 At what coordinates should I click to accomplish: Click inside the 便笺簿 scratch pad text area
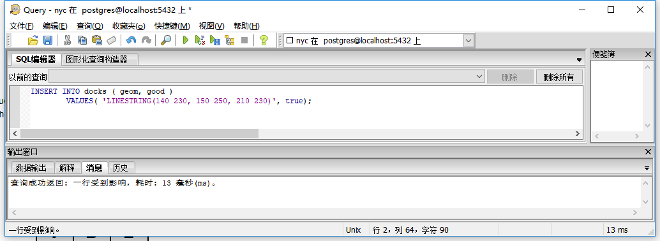[x=617, y=96]
